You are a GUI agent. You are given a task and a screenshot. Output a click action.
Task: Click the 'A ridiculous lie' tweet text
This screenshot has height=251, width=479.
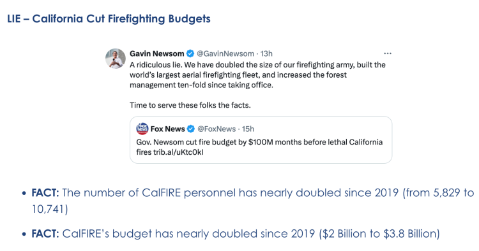[257, 75]
